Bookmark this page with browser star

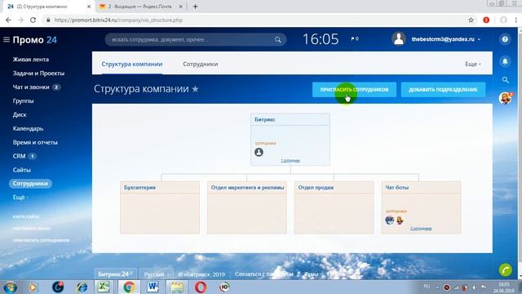[x=471, y=20]
